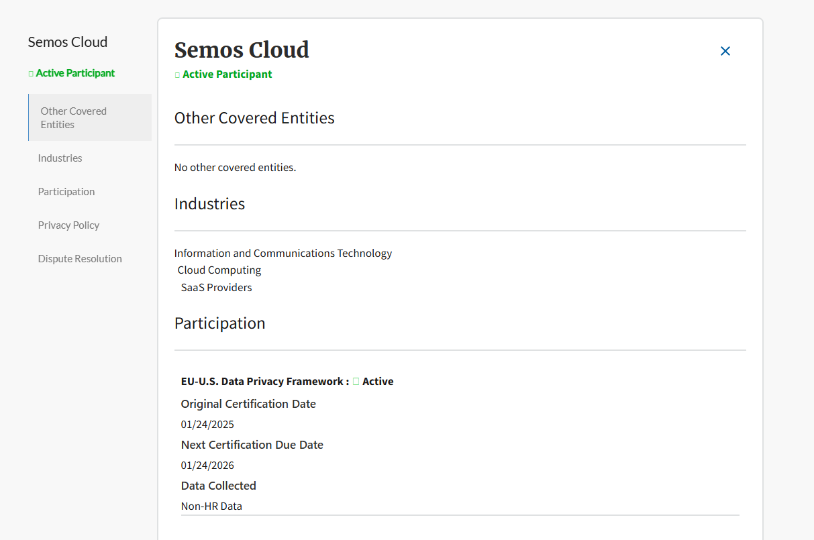
Task: Navigate to Privacy Policy via the sidebar
Action: point(68,225)
